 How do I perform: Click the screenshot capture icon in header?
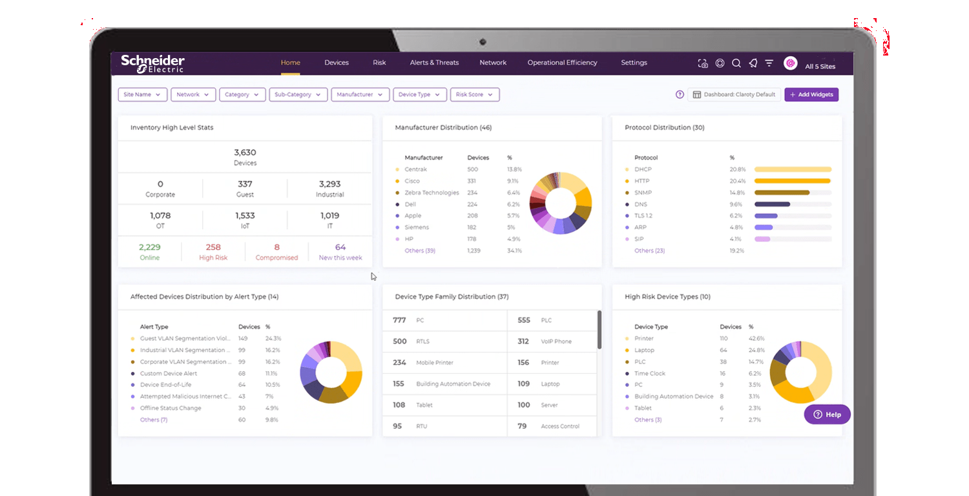[x=703, y=63]
